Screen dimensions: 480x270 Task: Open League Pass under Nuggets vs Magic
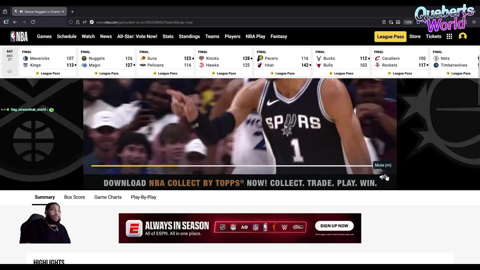106,73
